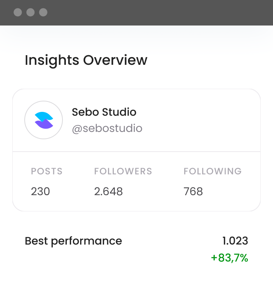The image size is (273, 287).
Task: Click the best performance value 1.023
Action: pos(235,241)
